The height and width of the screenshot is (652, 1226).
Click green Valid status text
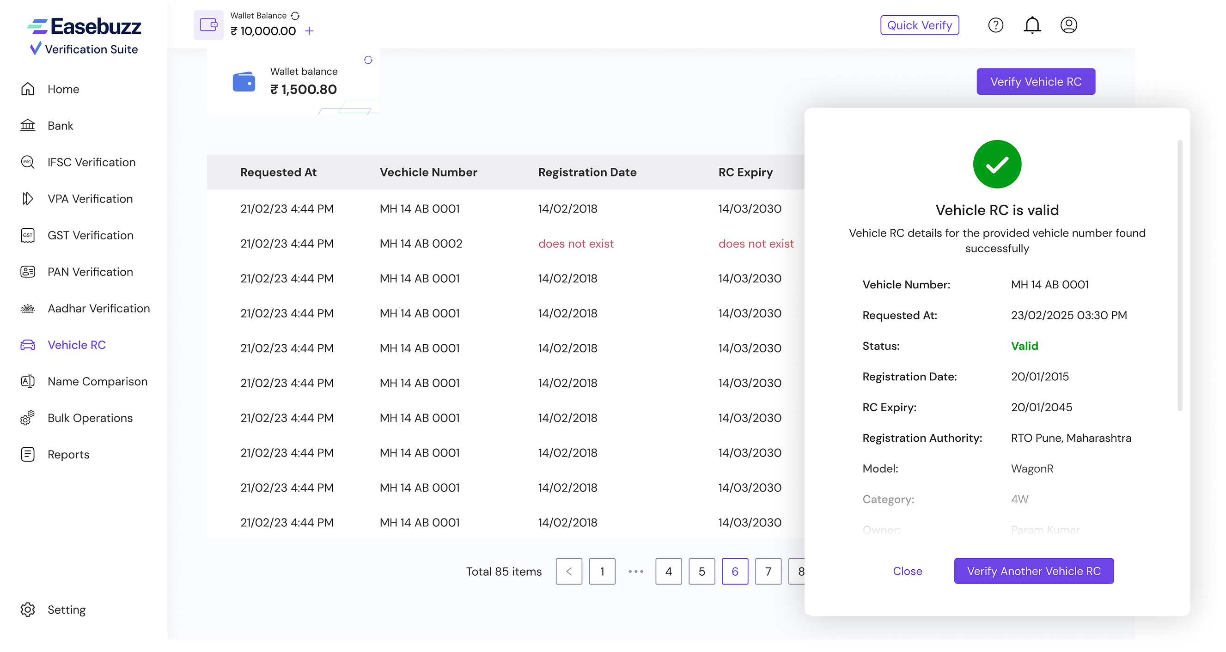tap(1024, 346)
